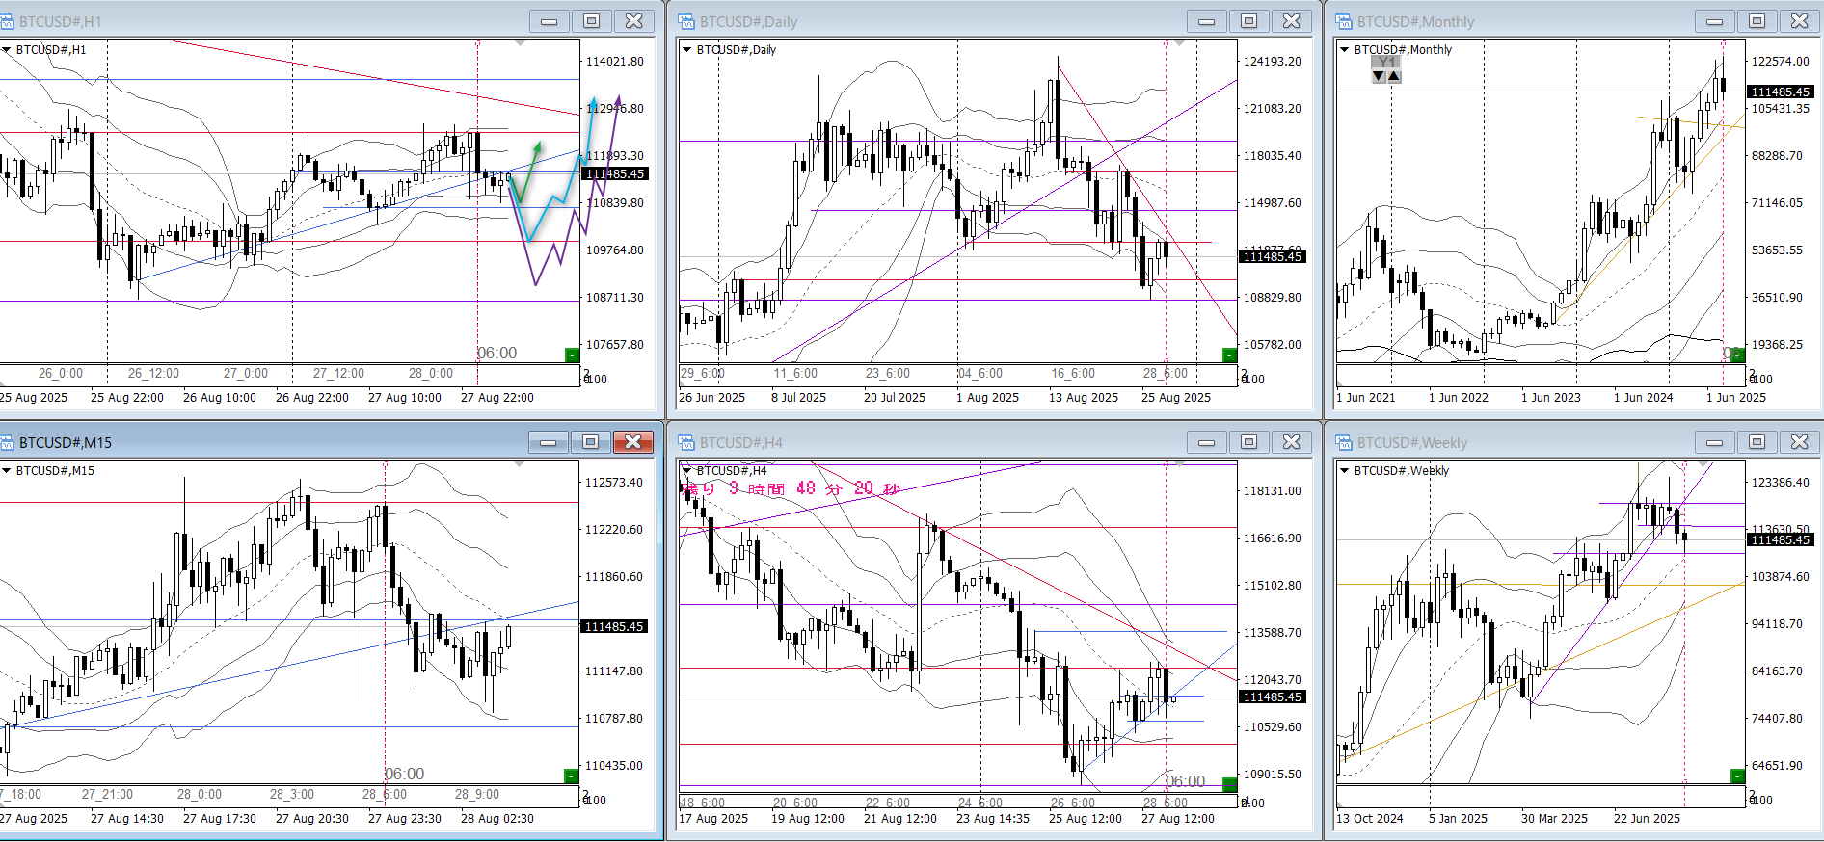Maximize the BTCUSD#,H4 chart window
This screenshot has height=842, width=1824.
coord(1248,442)
